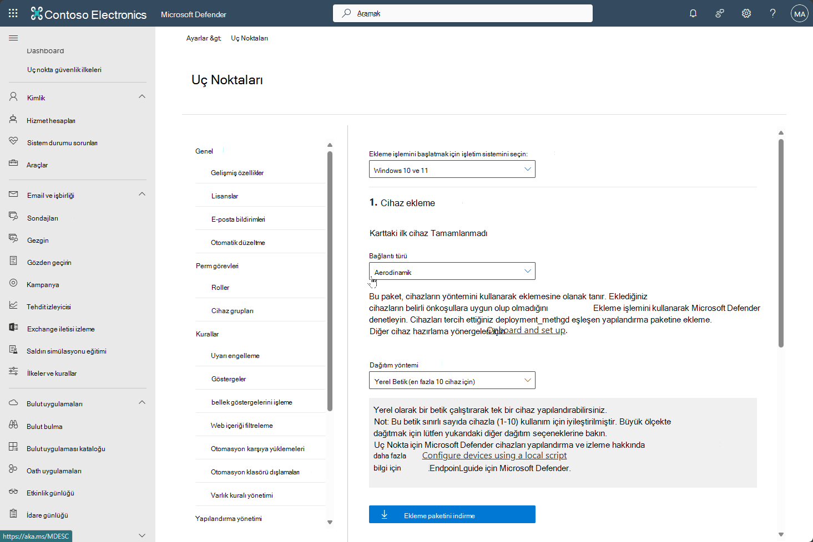Open the Araçlar tools icon
Viewport: 813px width, 542px height.
[14, 164]
